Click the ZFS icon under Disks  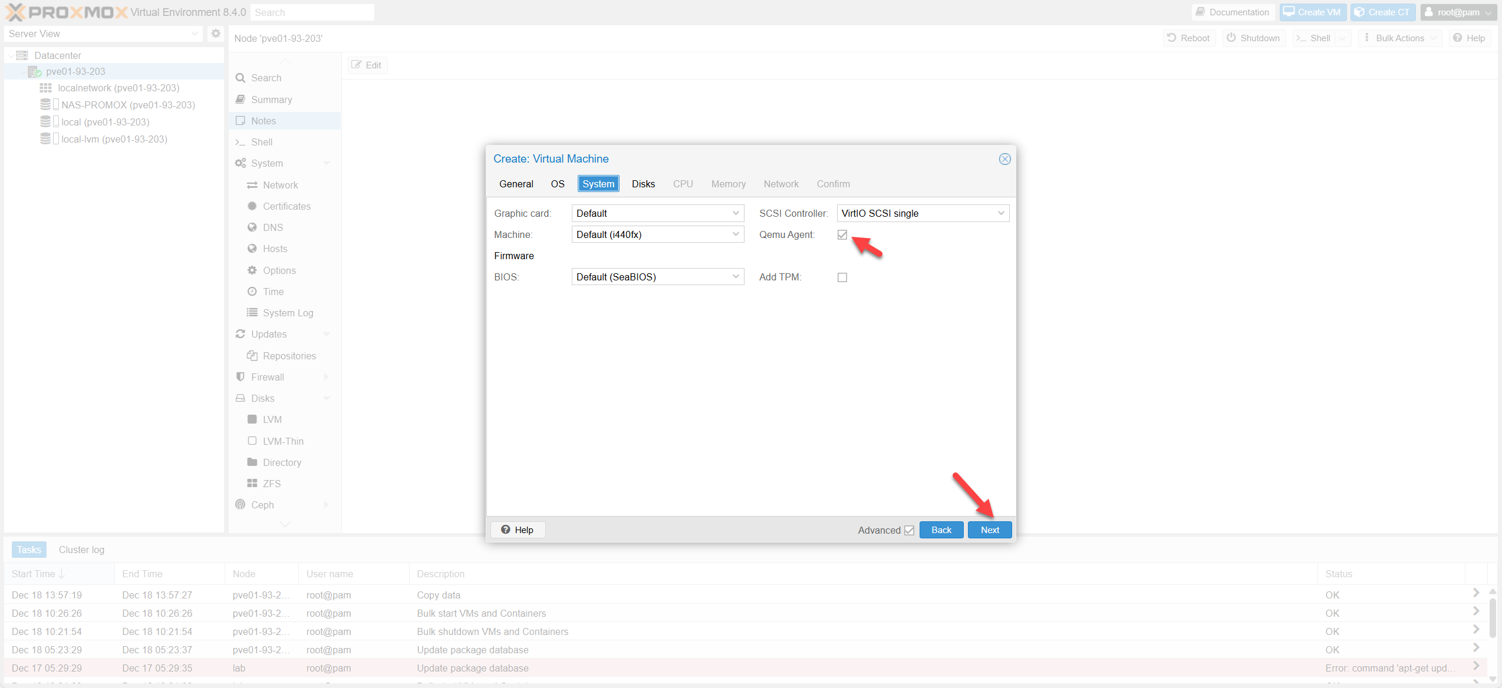(252, 483)
